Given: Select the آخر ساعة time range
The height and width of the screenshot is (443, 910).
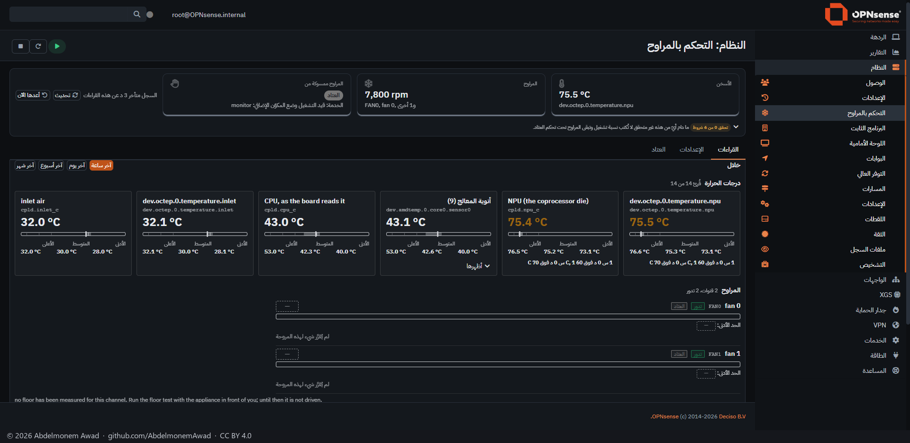Looking at the screenshot, I should [x=101, y=165].
